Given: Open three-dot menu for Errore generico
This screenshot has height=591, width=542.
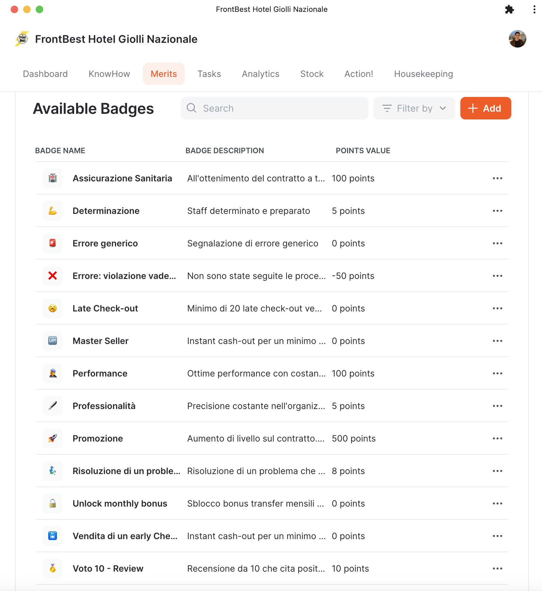Looking at the screenshot, I should [497, 243].
